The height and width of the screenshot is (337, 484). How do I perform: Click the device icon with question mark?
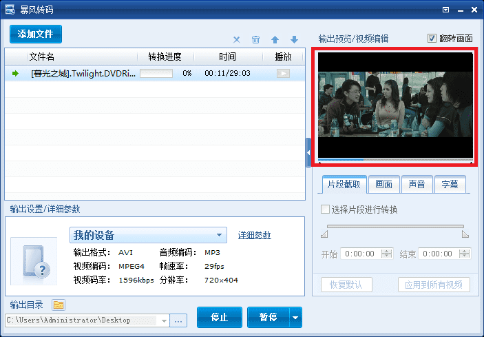(34, 261)
